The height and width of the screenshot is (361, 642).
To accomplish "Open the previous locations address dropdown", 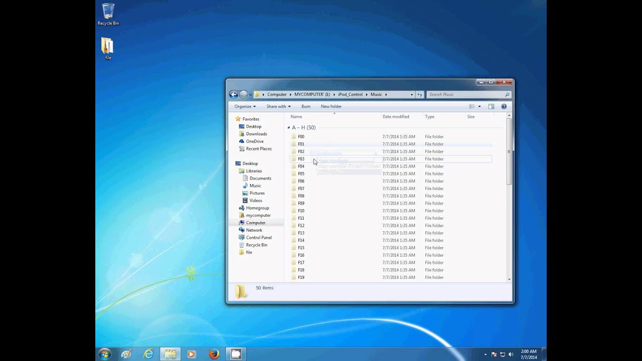I will (x=412, y=94).
